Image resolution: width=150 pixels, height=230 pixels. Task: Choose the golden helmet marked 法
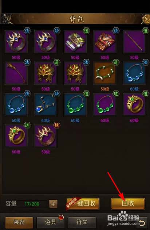click(75, 73)
